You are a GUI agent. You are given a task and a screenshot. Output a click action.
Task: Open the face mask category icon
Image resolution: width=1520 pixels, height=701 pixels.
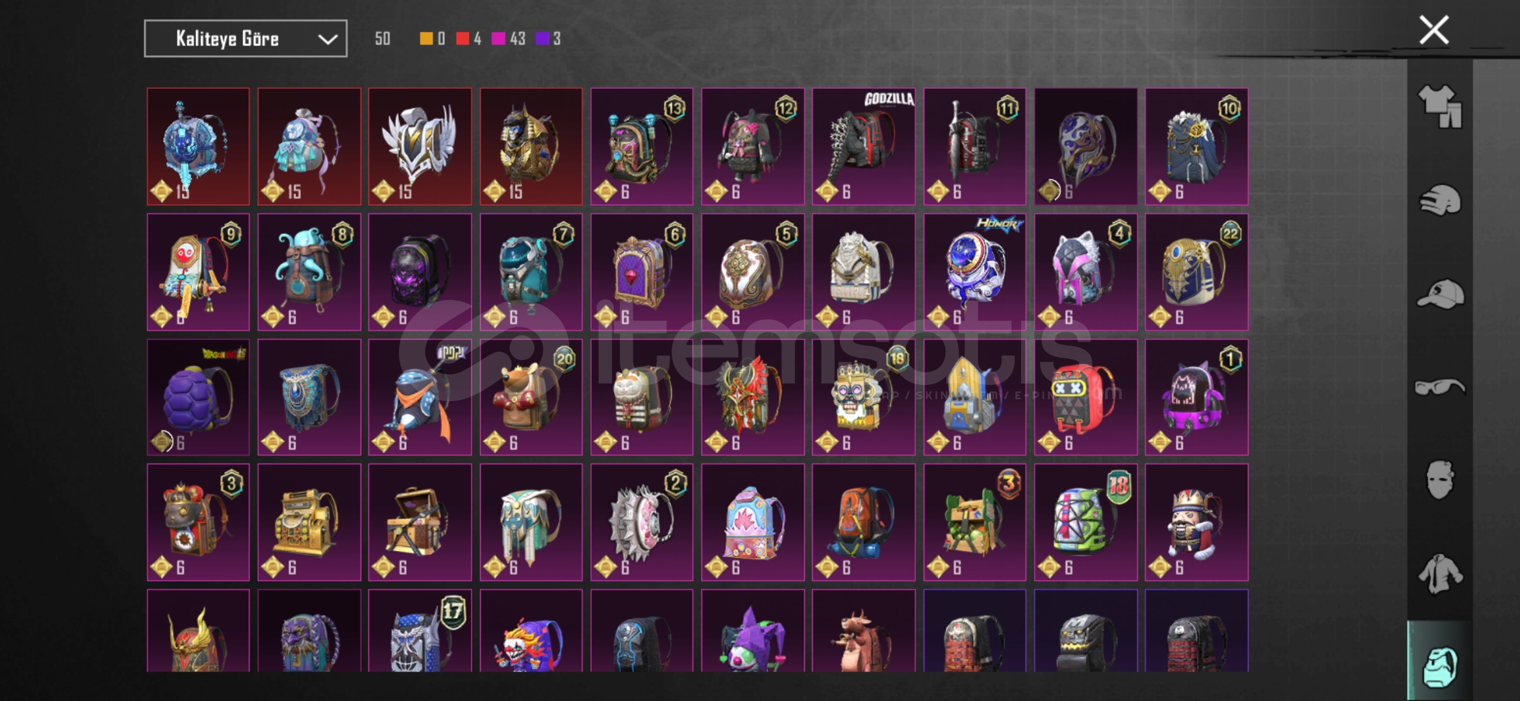pos(1439,480)
